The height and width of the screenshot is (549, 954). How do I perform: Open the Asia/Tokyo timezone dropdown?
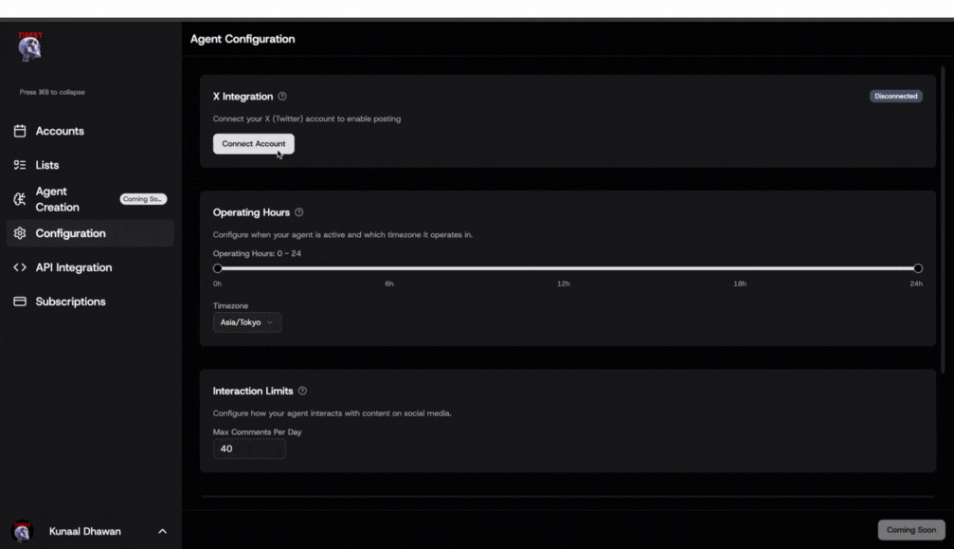[x=246, y=322]
